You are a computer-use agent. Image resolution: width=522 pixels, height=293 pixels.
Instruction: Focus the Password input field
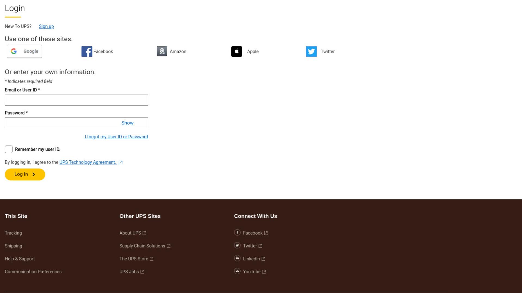(76, 123)
